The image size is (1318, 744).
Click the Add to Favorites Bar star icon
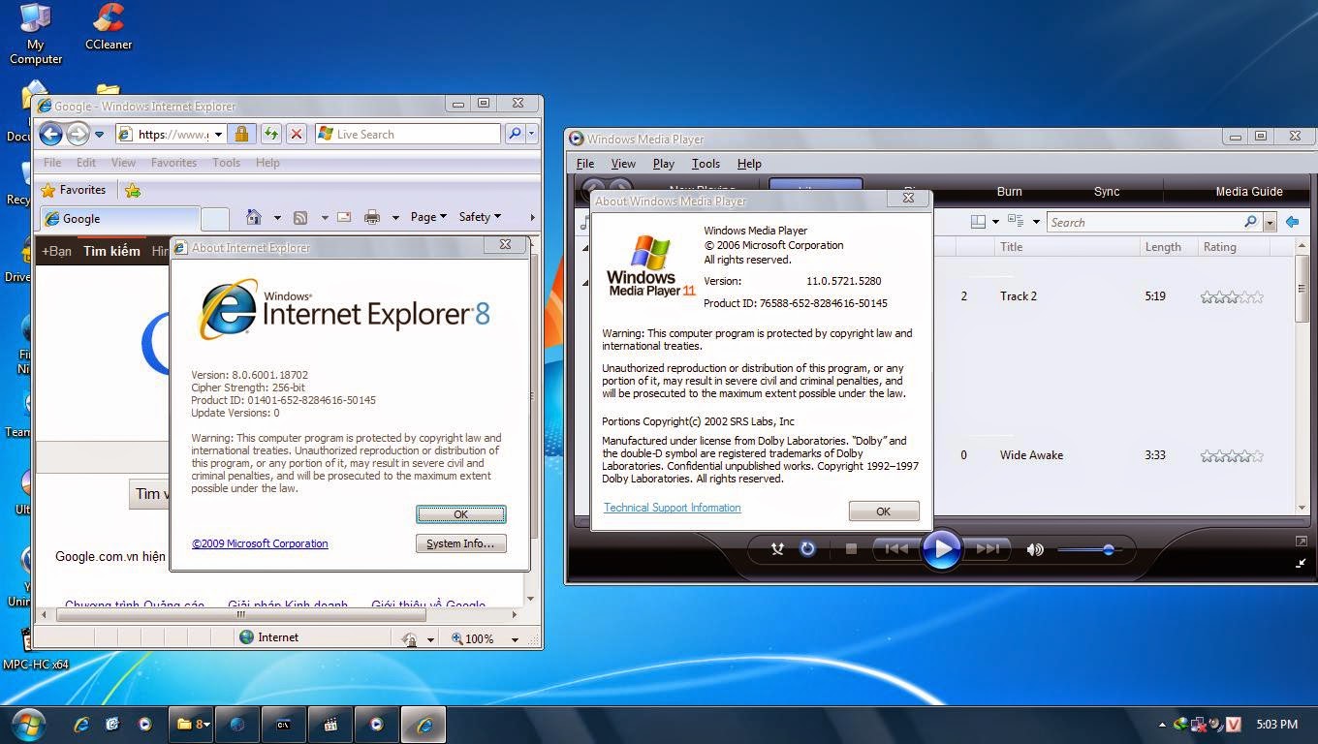pyautogui.click(x=133, y=190)
